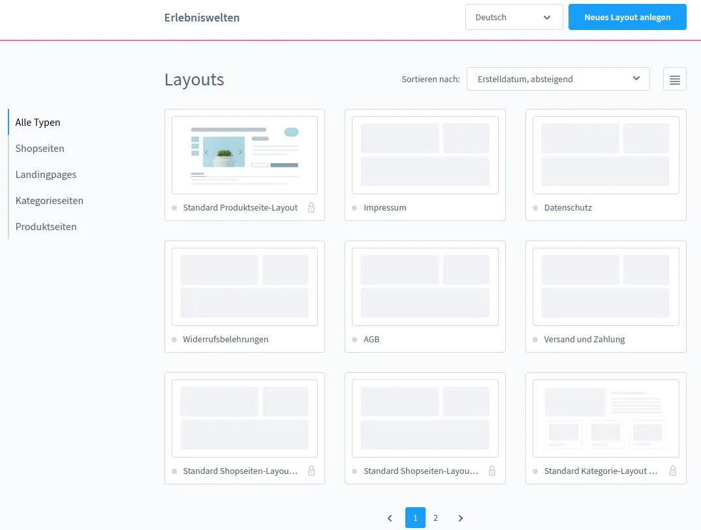Select Alle Typen filter
Viewport: 701px width, 530px height.
[38, 123]
